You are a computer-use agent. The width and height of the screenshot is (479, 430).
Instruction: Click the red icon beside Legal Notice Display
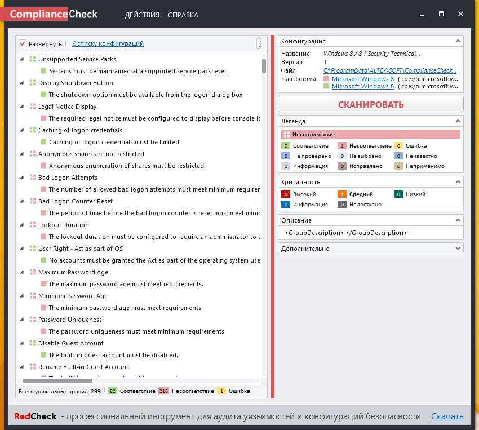tap(33, 107)
